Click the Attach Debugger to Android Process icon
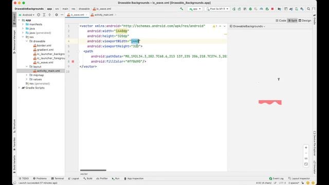This screenshot has height=185, width=329. pos(267,9)
